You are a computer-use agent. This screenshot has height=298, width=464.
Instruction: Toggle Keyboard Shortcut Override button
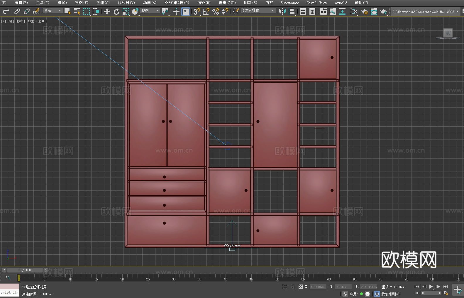[x=186, y=11]
